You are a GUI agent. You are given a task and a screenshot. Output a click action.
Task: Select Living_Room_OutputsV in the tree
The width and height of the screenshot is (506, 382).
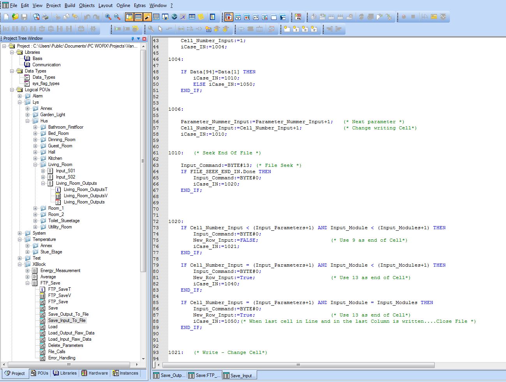(86, 196)
